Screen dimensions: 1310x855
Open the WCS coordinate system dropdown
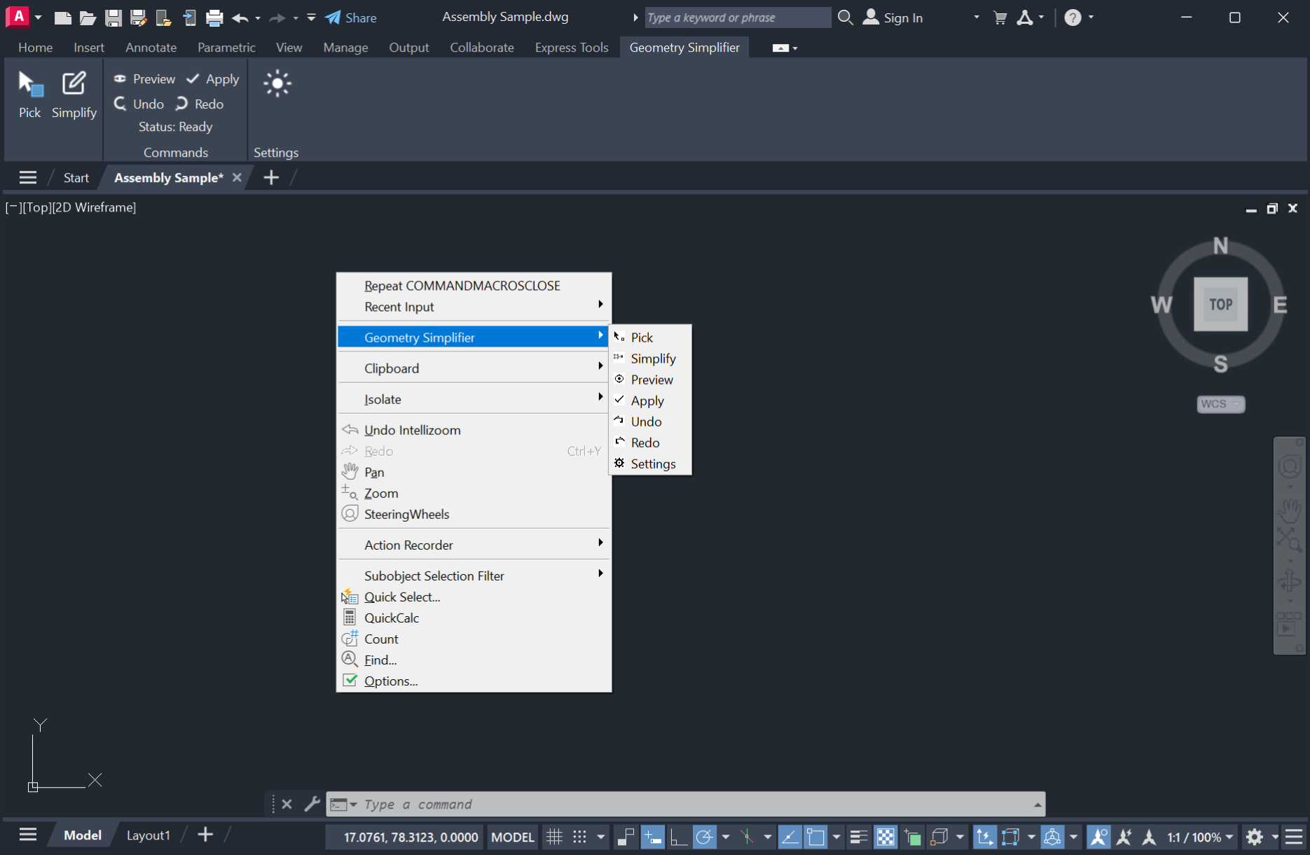click(1220, 404)
